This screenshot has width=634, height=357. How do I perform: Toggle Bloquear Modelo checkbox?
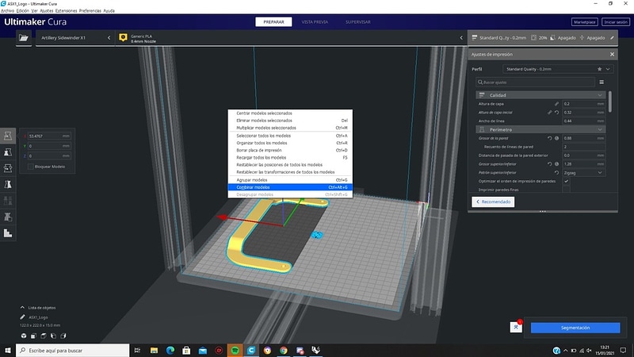(x=30, y=167)
